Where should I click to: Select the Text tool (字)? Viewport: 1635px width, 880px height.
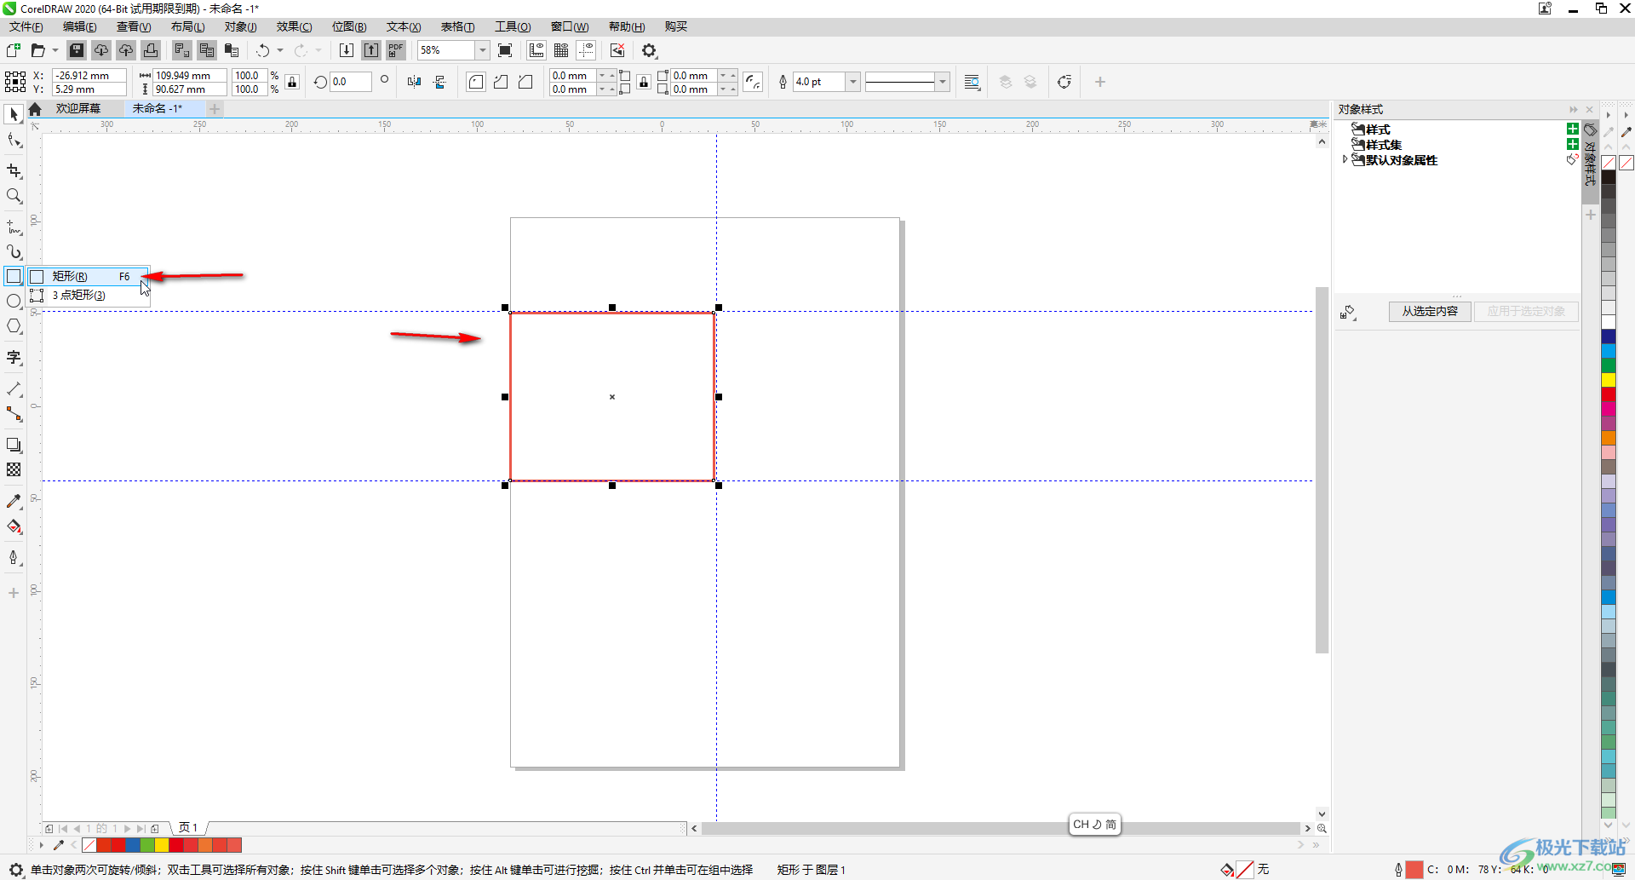click(14, 358)
